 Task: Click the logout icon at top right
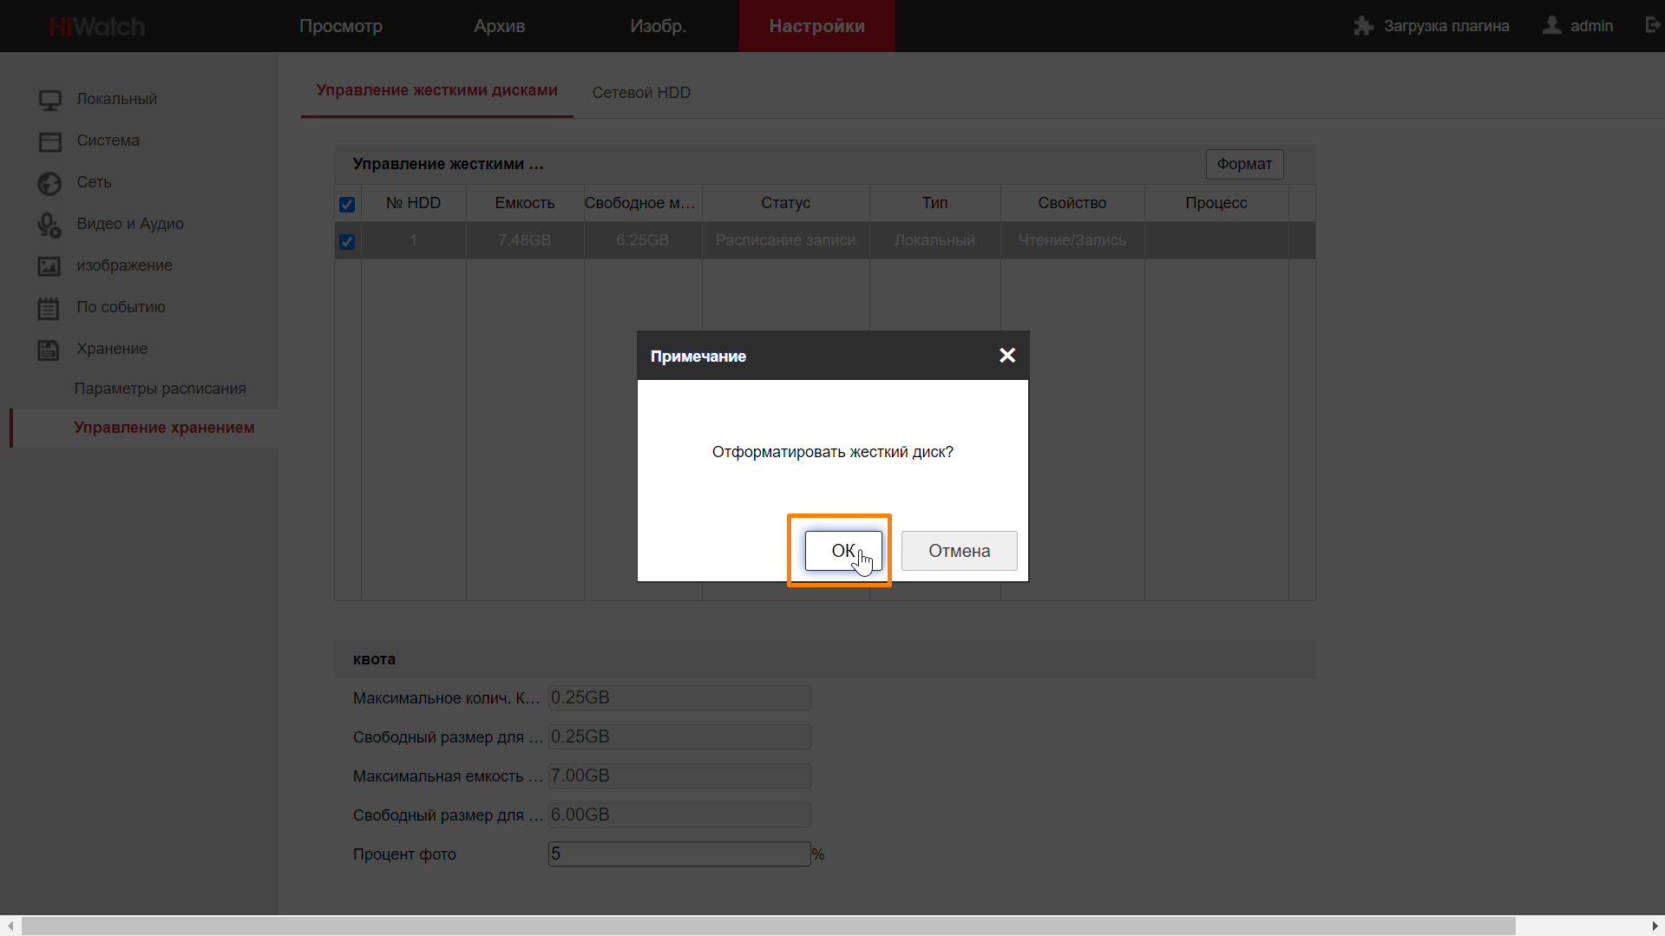(x=1653, y=25)
